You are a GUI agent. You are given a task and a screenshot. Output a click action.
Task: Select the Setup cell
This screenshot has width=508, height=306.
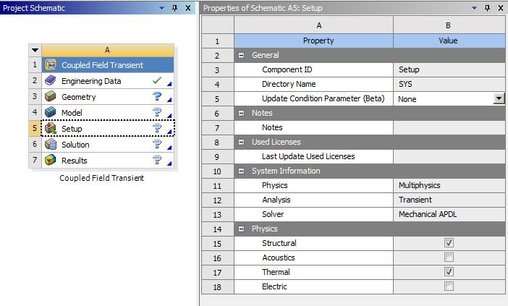108,128
